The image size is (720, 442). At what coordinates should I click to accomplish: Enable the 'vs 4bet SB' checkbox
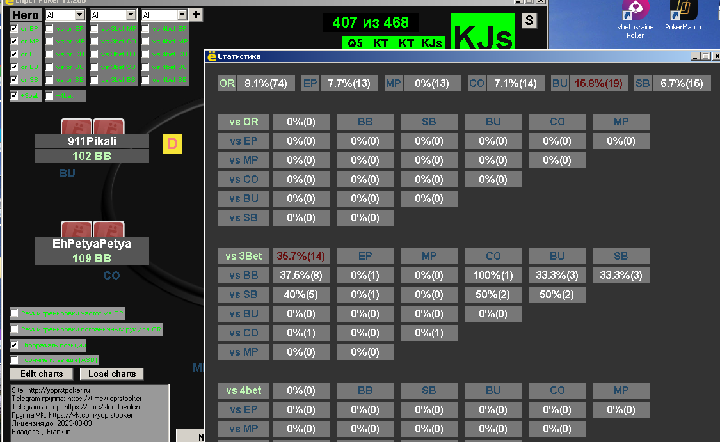145,80
